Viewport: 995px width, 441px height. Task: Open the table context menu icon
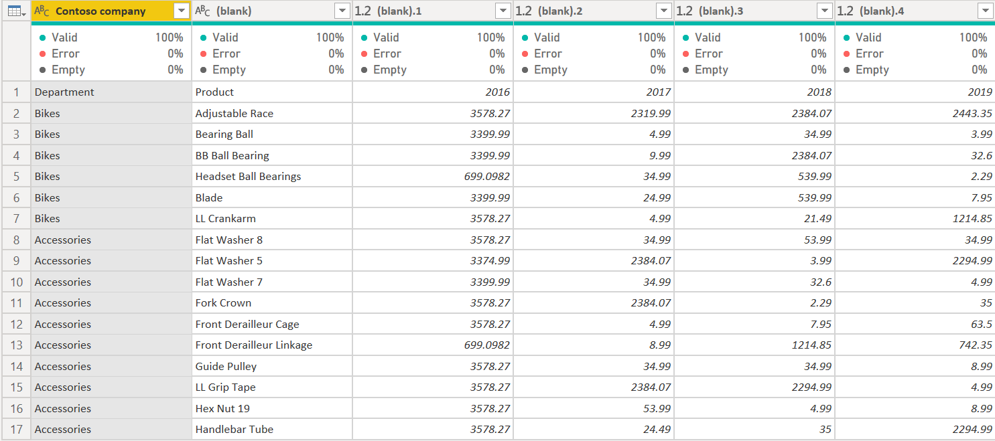click(15, 11)
